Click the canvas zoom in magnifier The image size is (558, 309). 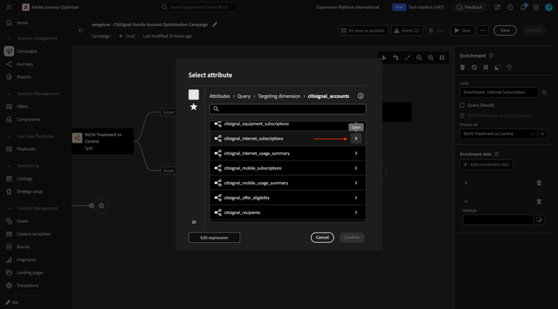(x=431, y=58)
